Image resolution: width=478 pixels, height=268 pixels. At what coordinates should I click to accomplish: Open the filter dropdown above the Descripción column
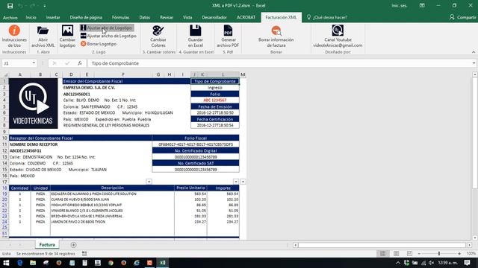(x=149, y=182)
